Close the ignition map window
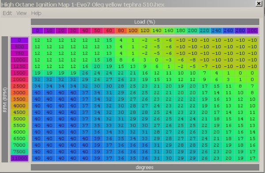 pyautogui.click(x=258, y=4)
